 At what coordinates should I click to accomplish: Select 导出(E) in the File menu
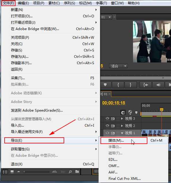point(50,141)
